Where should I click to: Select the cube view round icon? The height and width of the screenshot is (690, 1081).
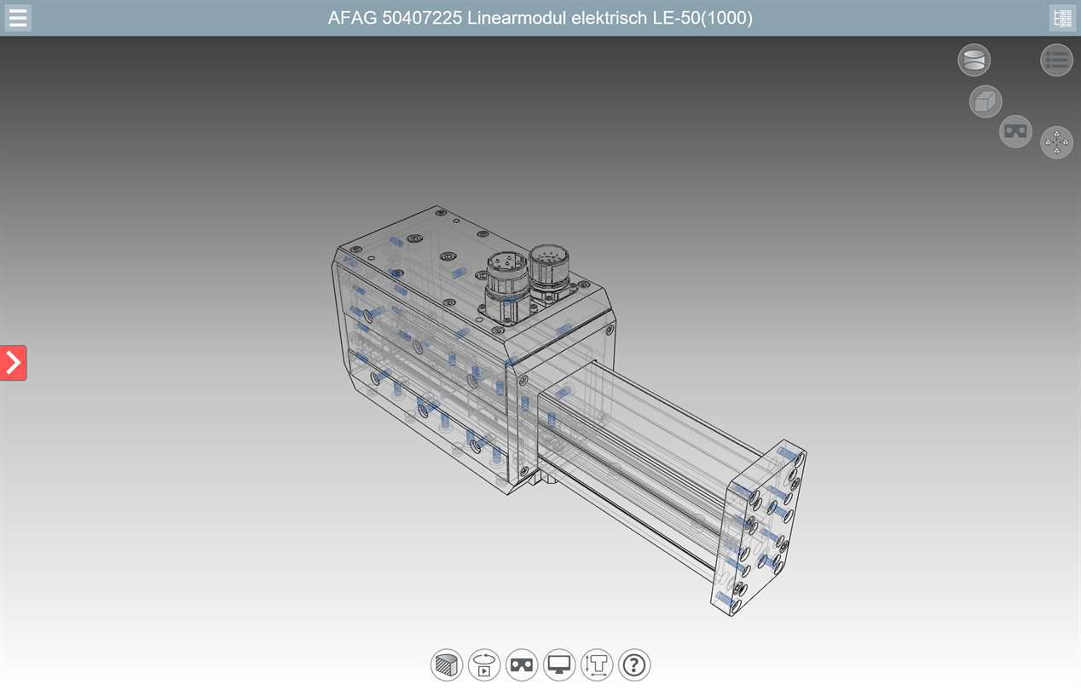[x=986, y=102]
